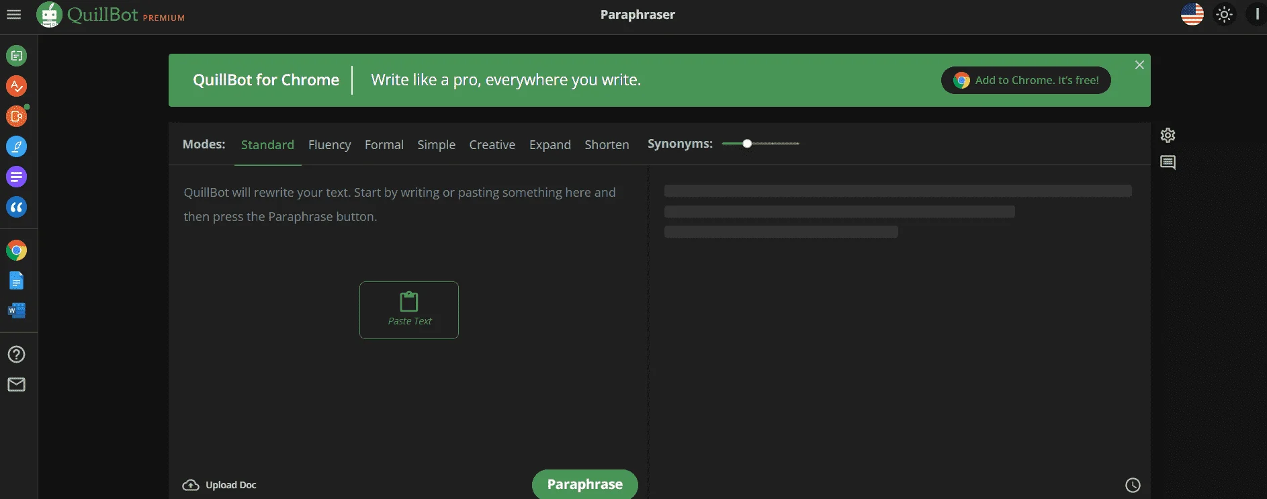Screen dimensions: 1267x499
Task: Click the Paste Text button
Action: [409, 310]
